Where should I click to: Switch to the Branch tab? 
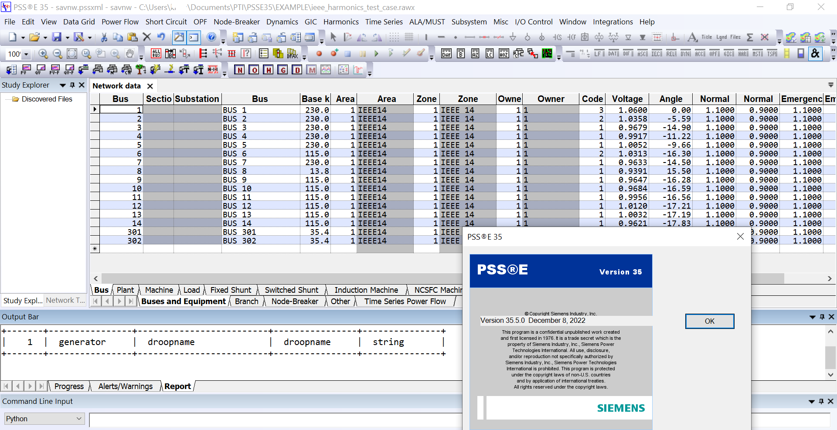[x=246, y=301]
